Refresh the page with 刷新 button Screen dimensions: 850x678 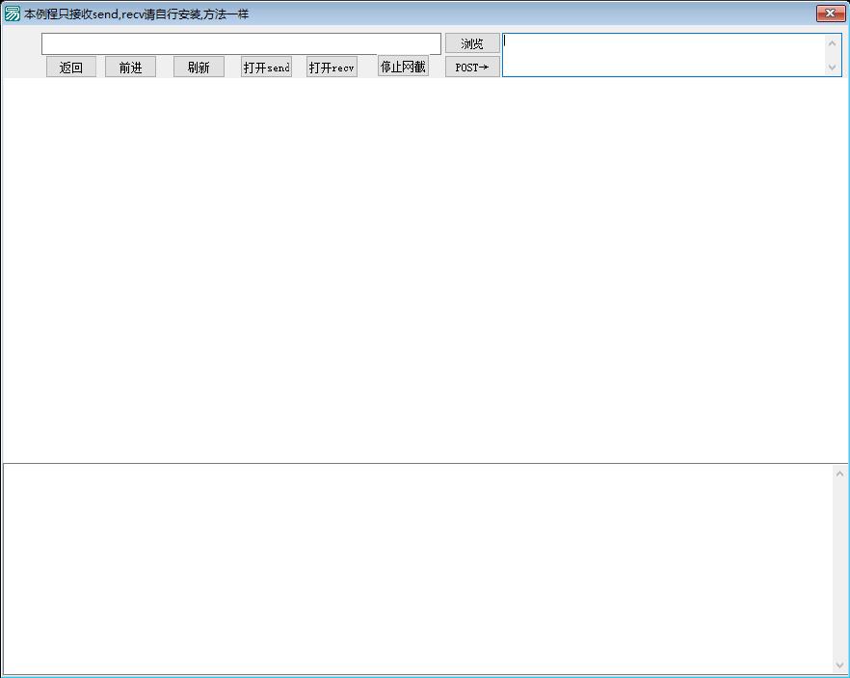pos(199,68)
